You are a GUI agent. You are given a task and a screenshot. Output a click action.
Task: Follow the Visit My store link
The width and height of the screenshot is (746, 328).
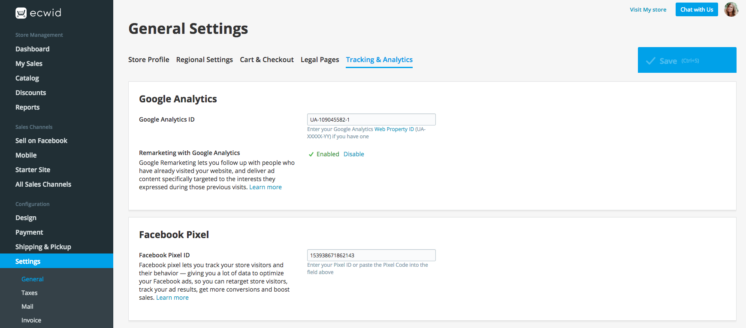(648, 9)
